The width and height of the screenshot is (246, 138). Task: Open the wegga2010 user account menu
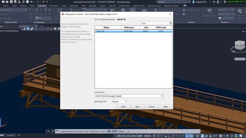pos(201,2)
